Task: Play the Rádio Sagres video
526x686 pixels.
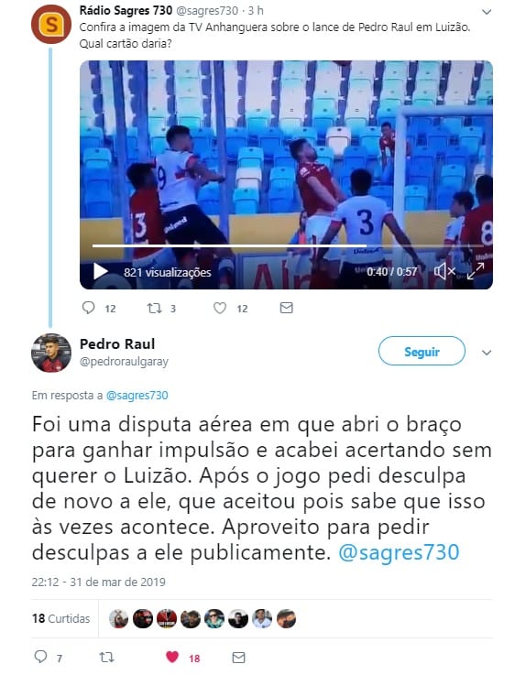Action: (101, 271)
